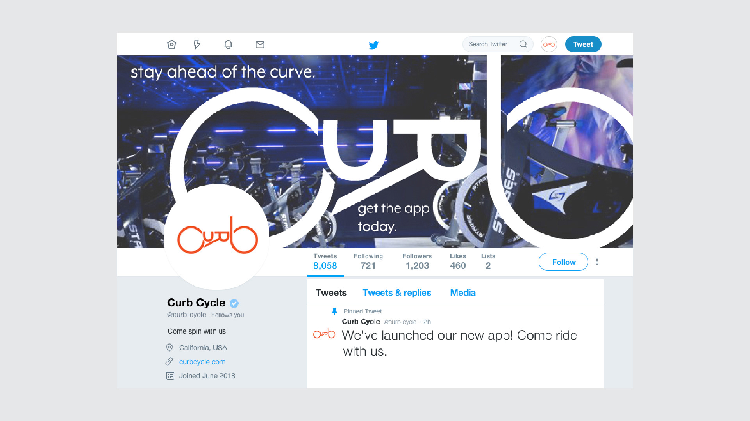Click the verified badge next to Curb Cycle
750x421 pixels.
coord(234,303)
